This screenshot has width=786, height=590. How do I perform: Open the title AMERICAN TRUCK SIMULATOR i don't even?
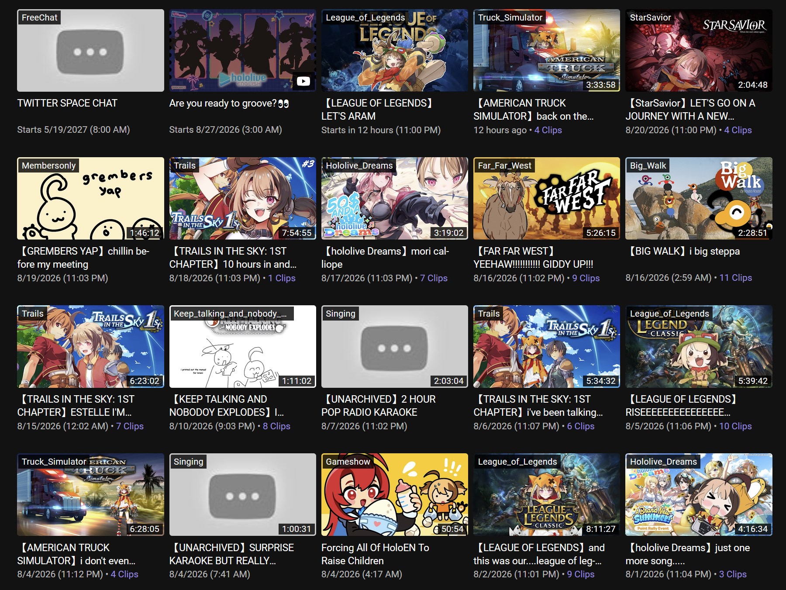pyautogui.click(x=76, y=554)
